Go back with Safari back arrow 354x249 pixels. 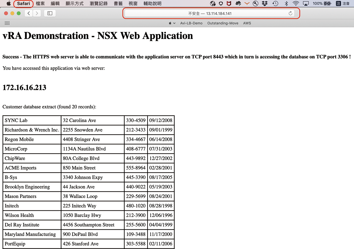tap(29, 13)
